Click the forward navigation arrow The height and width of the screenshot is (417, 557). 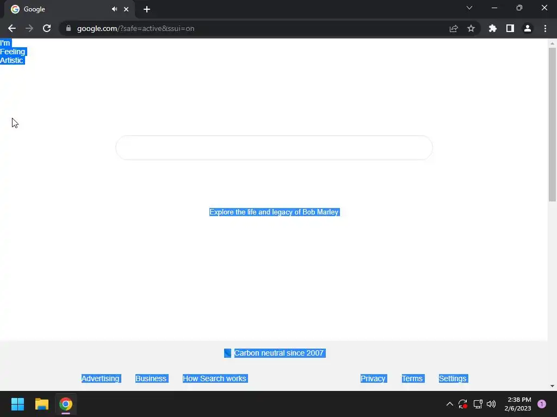pos(29,28)
